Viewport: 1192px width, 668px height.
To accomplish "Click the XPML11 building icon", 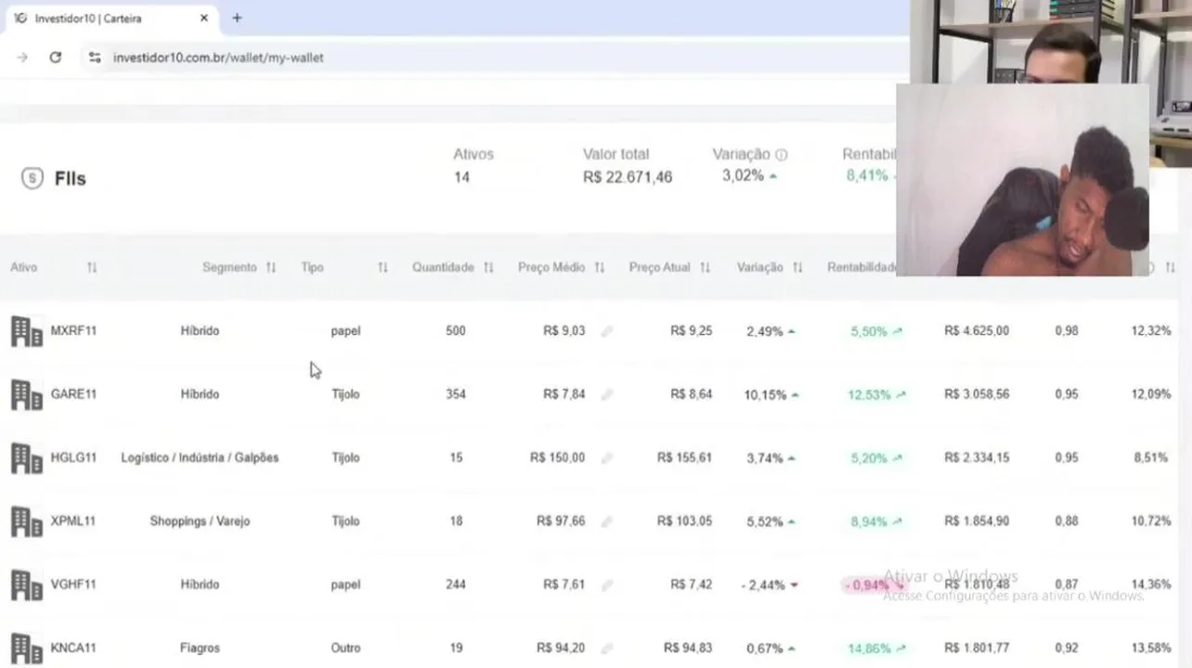I will [26, 521].
